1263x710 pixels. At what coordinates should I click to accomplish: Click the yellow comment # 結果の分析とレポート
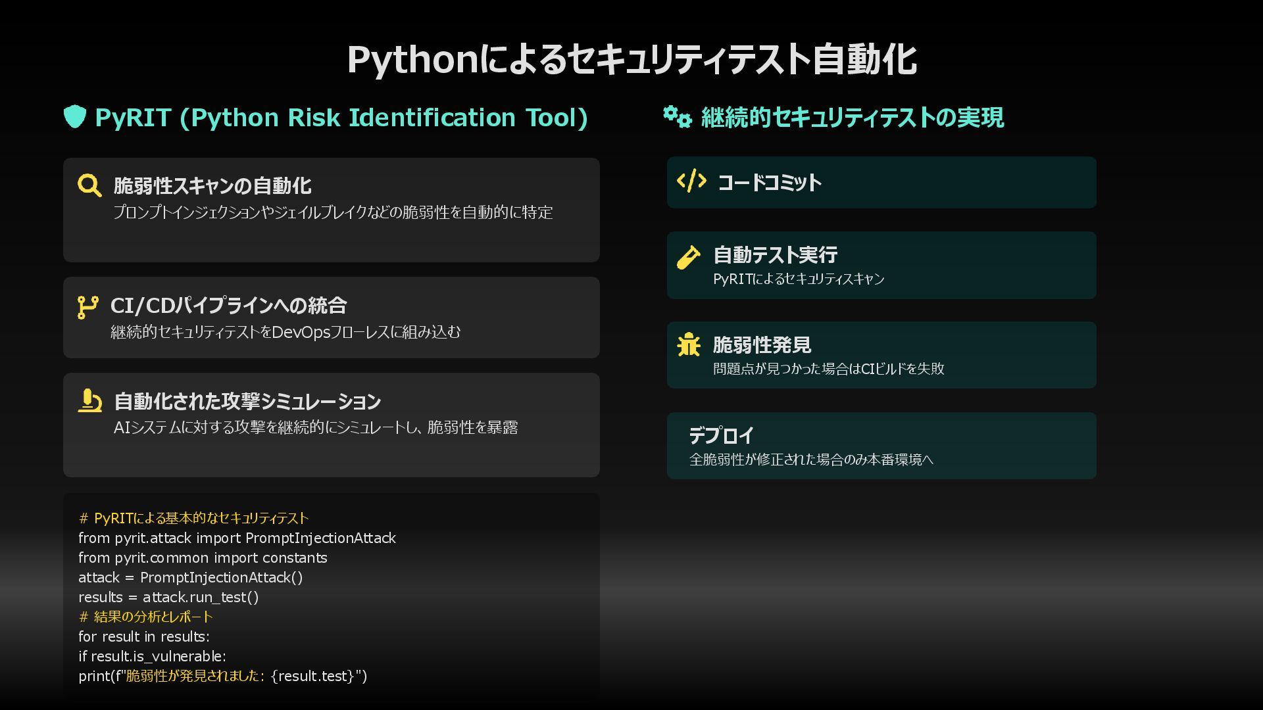pyautogui.click(x=145, y=617)
